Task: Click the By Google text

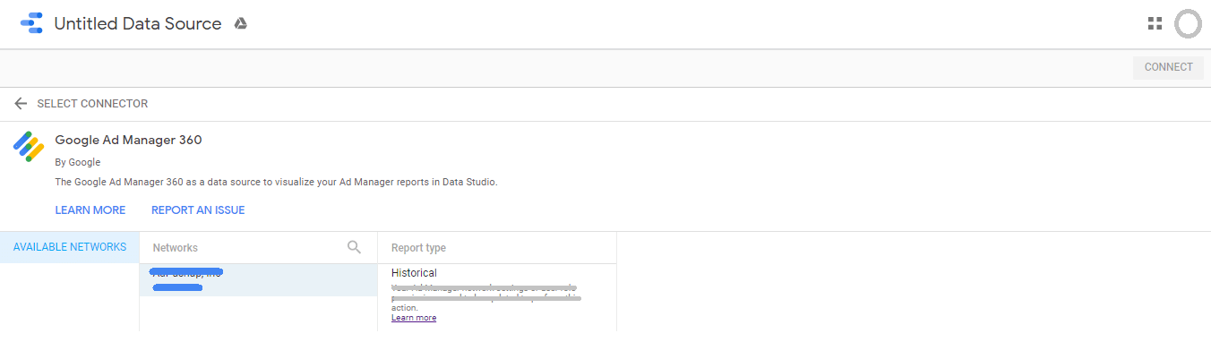Action: [78, 162]
